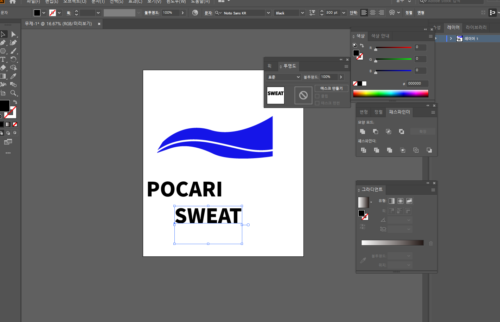Open font size 300 pt dropdown
The height and width of the screenshot is (322, 500).
(344, 13)
